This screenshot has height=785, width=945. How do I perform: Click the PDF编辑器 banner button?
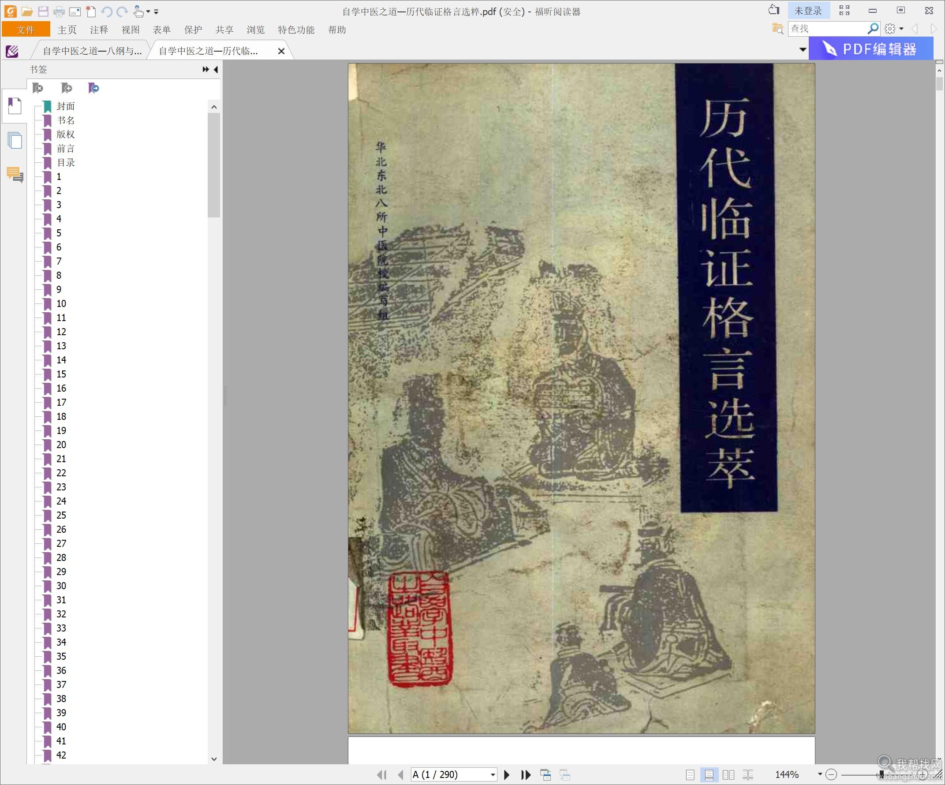click(870, 49)
